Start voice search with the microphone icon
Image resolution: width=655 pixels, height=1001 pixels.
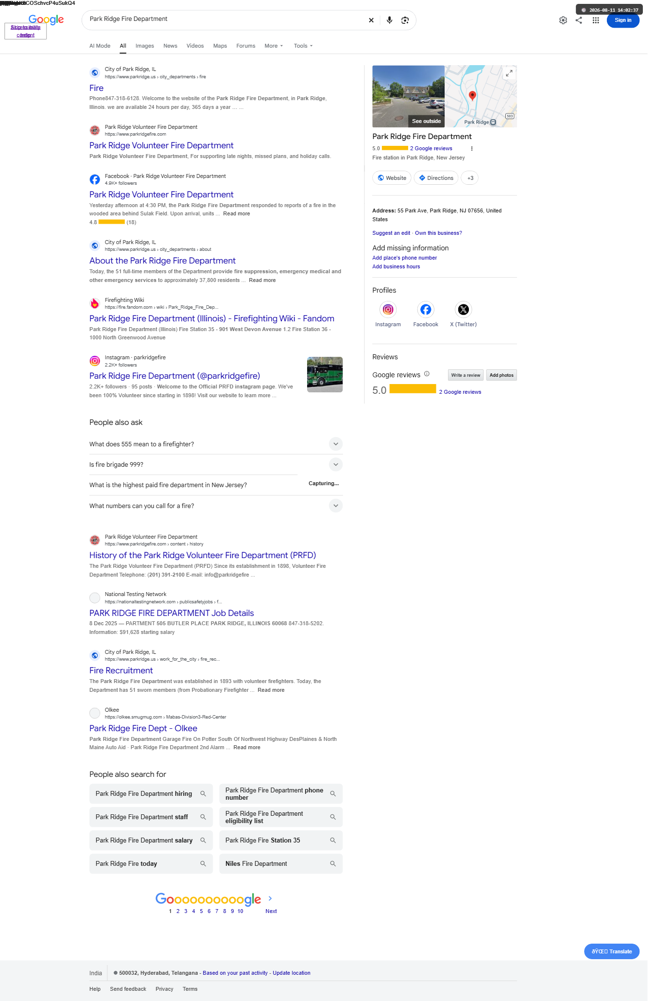click(389, 20)
